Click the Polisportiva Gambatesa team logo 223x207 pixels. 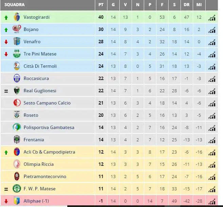(17, 127)
